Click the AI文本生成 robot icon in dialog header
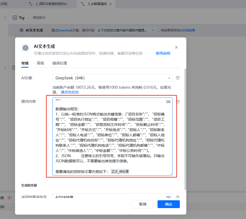 click(25, 48)
